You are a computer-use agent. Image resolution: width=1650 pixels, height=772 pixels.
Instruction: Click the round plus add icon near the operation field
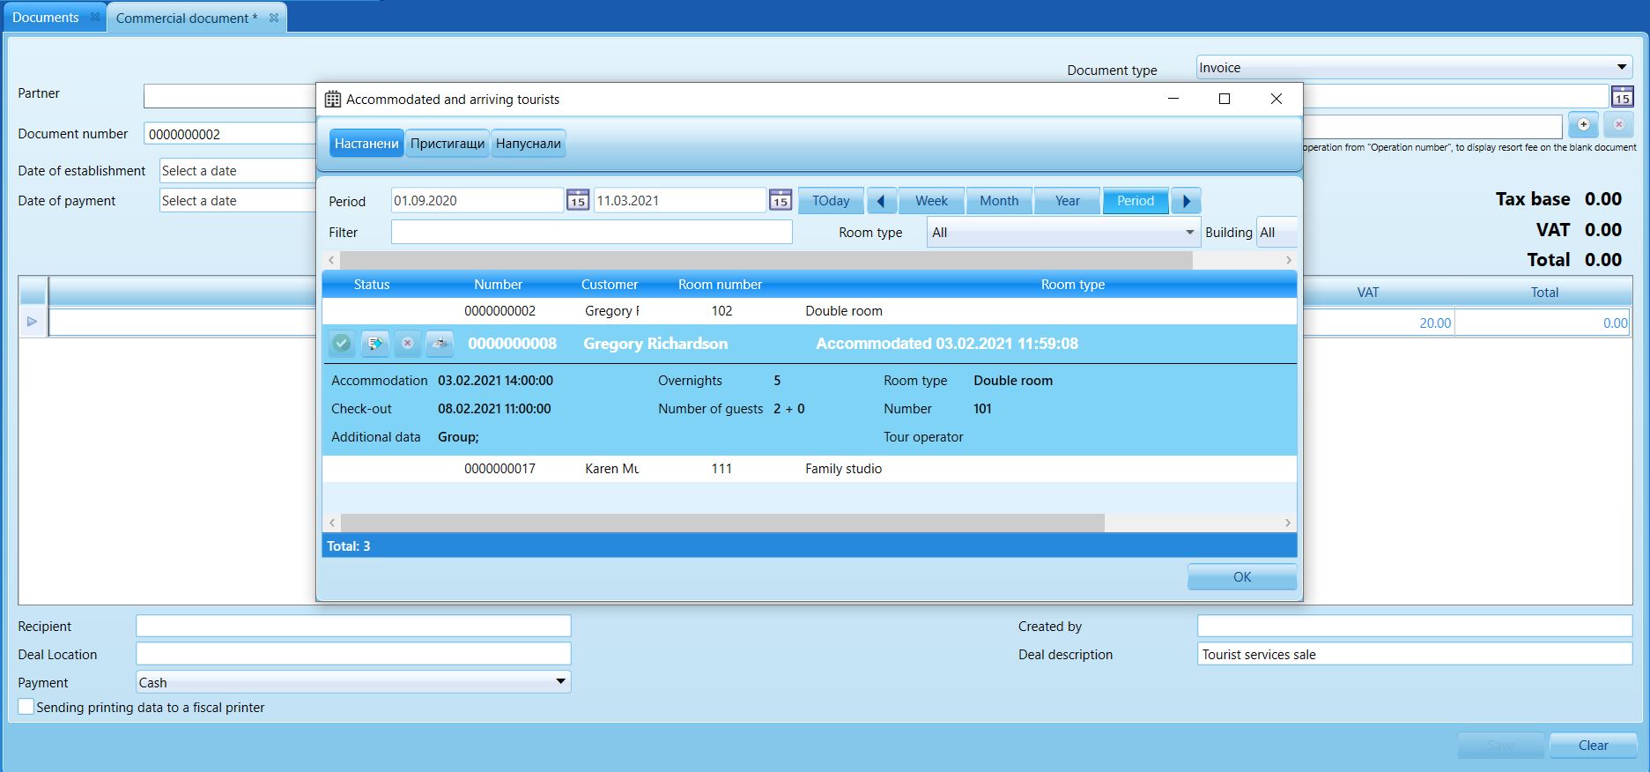coord(1583,124)
